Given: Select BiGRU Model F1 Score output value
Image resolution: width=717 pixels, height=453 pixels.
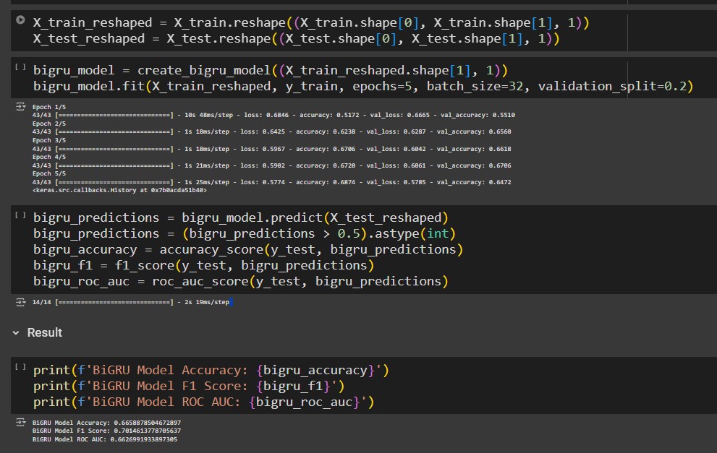Looking at the screenshot, I should pyautogui.click(x=148, y=431).
